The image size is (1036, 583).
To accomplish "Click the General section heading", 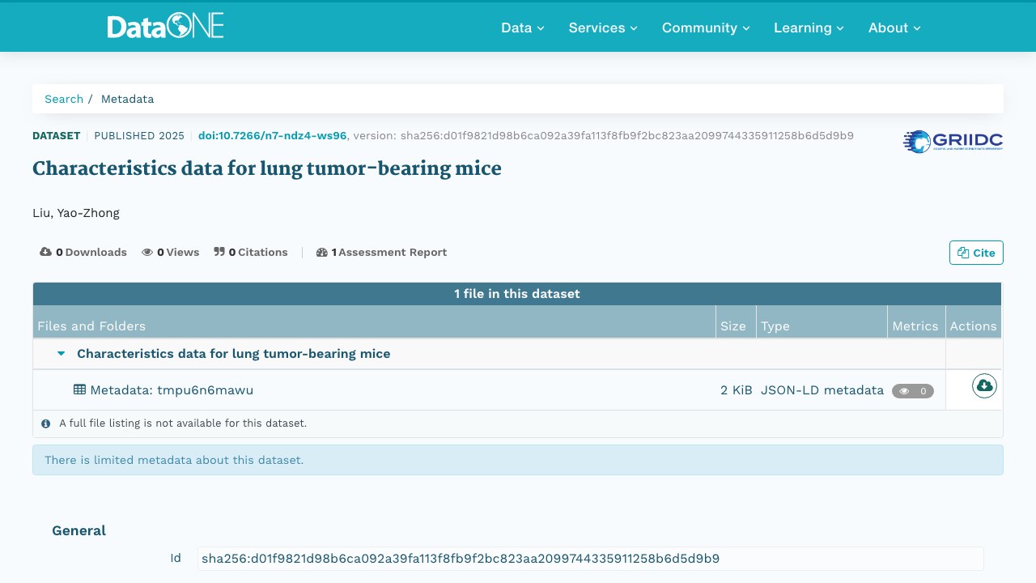I will tap(79, 531).
